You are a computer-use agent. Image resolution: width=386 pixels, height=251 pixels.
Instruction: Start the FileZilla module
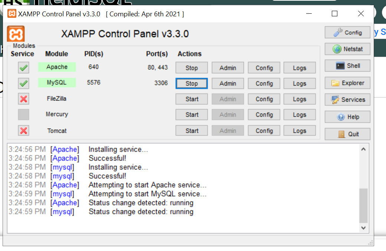coord(192,99)
